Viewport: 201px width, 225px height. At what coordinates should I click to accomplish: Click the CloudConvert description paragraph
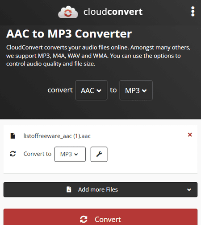click(98, 56)
